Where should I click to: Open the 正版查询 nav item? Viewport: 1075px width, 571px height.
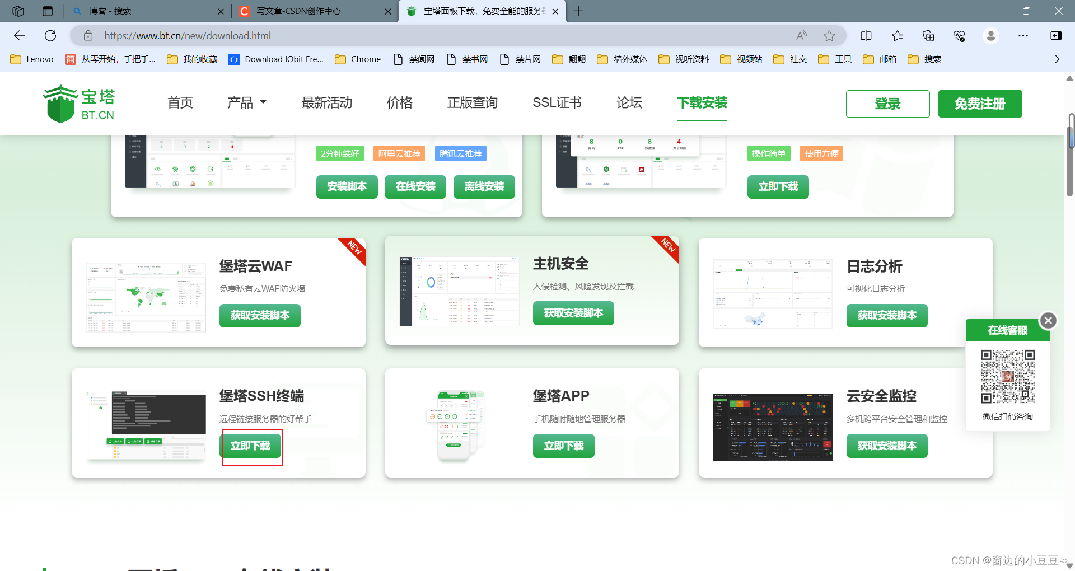[x=473, y=103]
